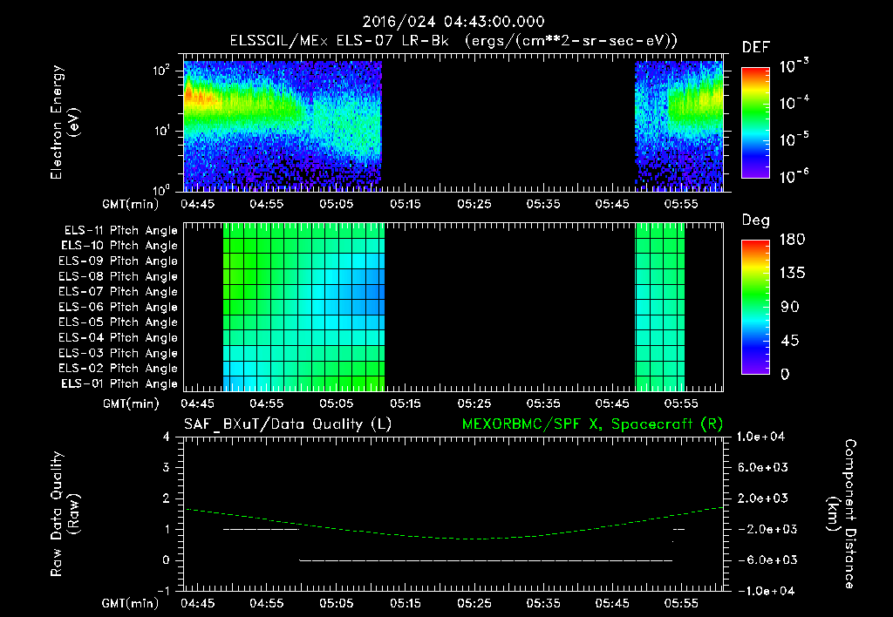The image size is (893, 617).
Task: Click the SAF_BXuT/Data Quality (L) title
Action: coord(288,424)
